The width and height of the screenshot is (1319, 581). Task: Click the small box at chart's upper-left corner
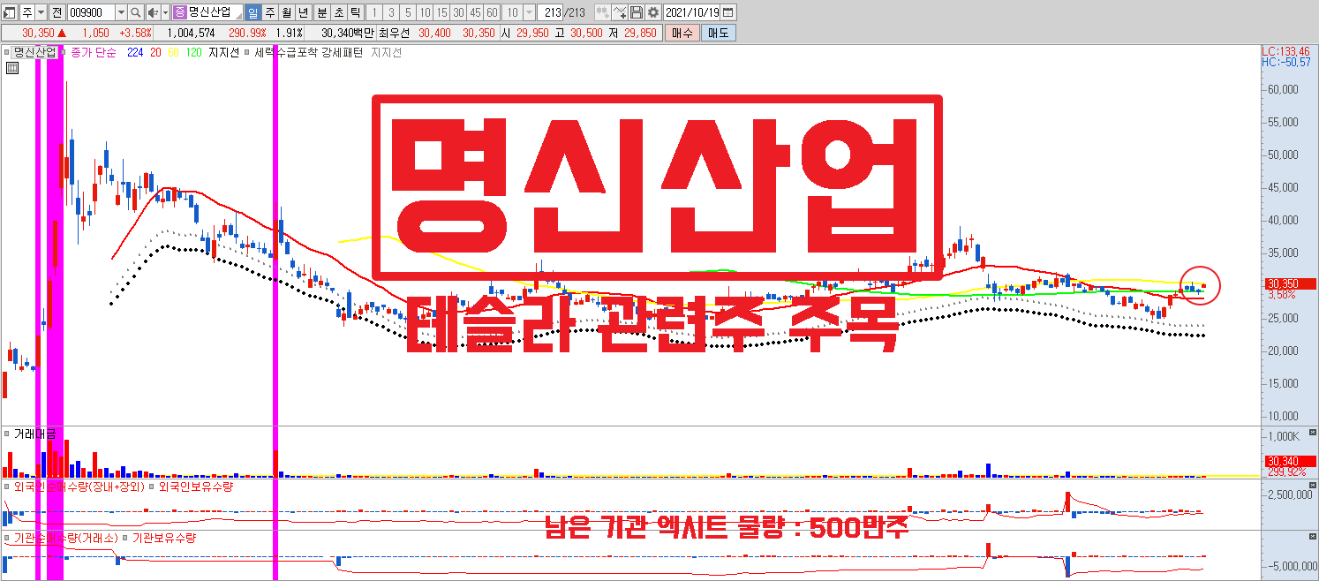click(x=12, y=66)
